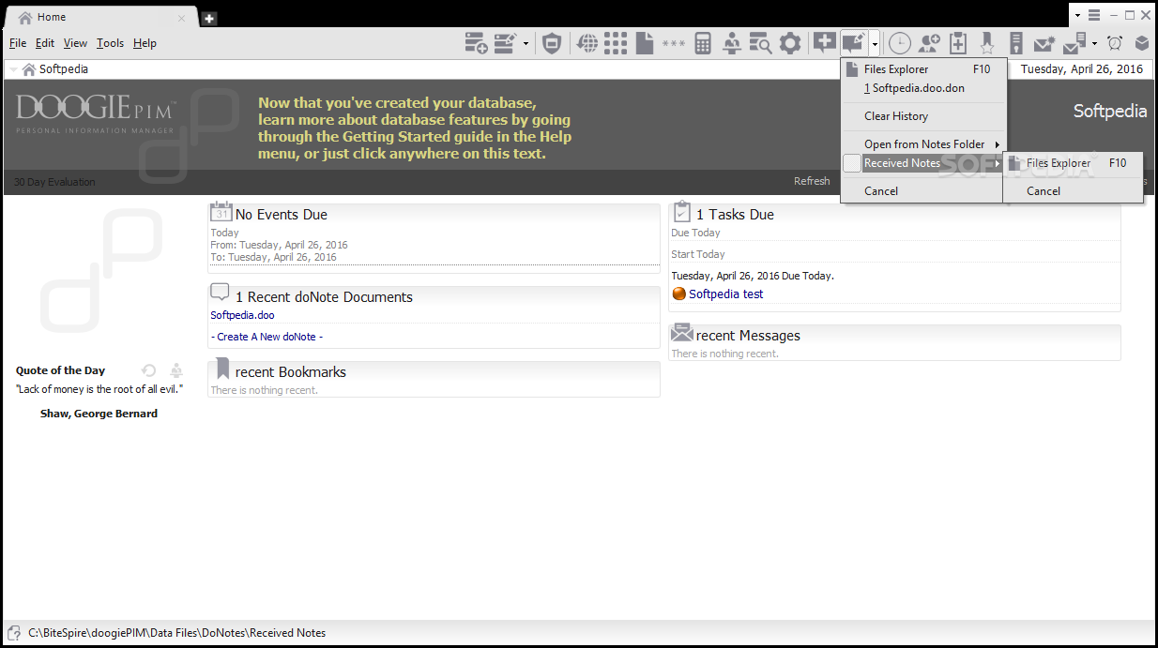Click the add contact people toolbar icon
The width and height of the screenshot is (1158, 648).
929,43
